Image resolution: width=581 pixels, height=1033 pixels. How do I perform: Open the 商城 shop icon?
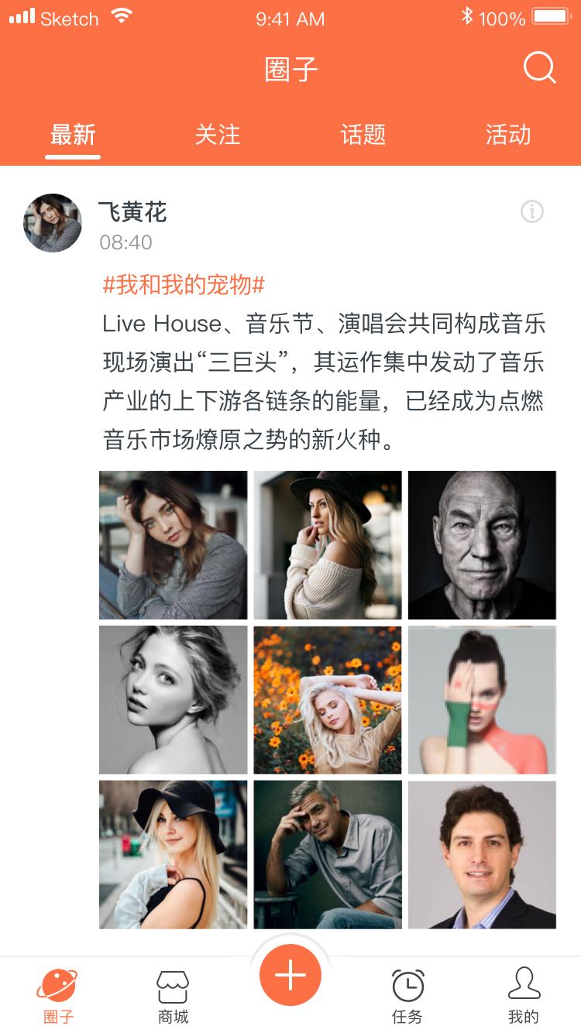[173, 986]
